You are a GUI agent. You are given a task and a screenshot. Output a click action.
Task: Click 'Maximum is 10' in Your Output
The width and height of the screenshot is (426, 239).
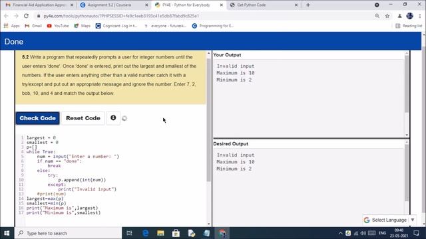click(x=236, y=73)
